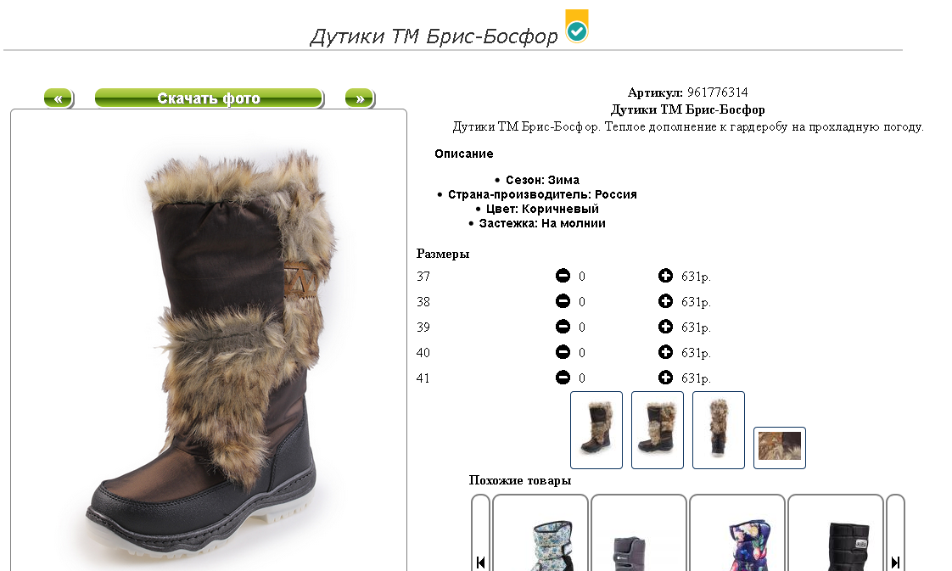Go to next photo with » button
Image resolution: width=952 pixels, height=571 pixels.
[x=360, y=98]
